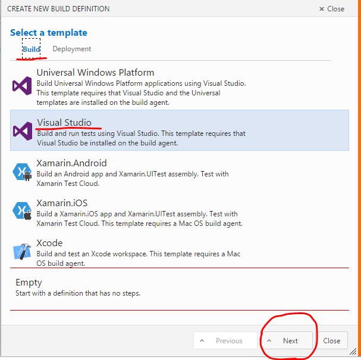Image resolution: width=361 pixels, height=360 pixels.
Task: Click the chevron icon on Previous button
Action: (202, 340)
